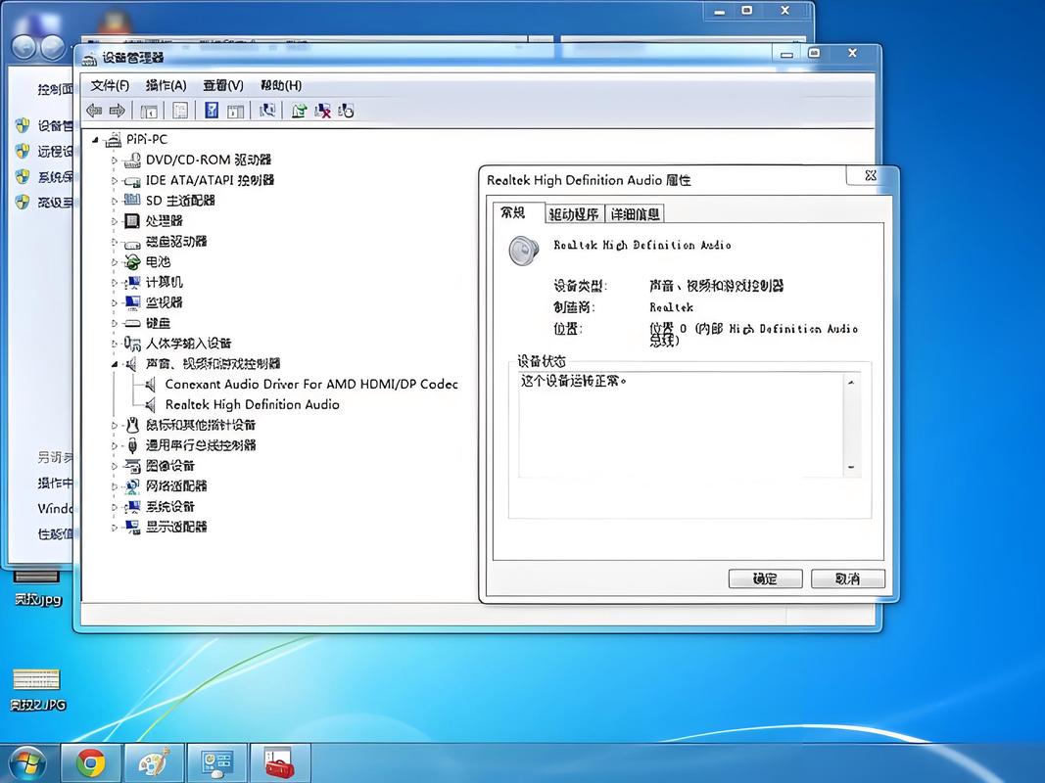This screenshot has width=1045, height=783.
Task: Expand the DVD/CD-ROM 驱动器 category
Action: 116,160
